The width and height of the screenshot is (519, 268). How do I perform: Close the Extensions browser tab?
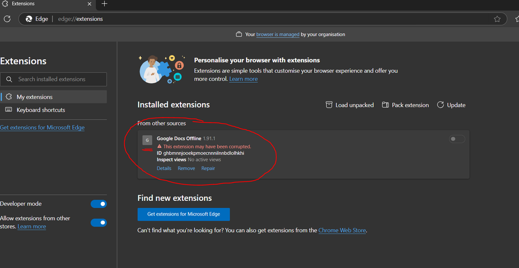pyautogui.click(x=89, y=4)
